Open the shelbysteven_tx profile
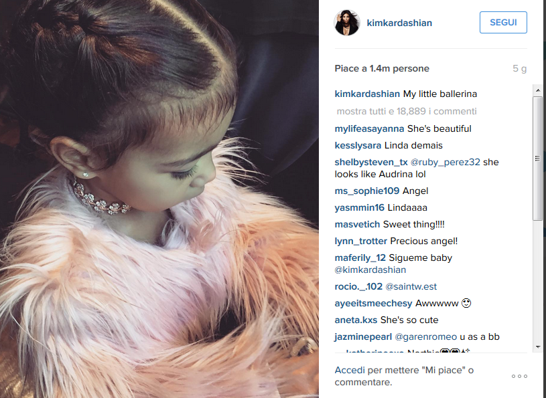Image resolution: width=546 pixels, height=398 pixels. pos(371,162)
